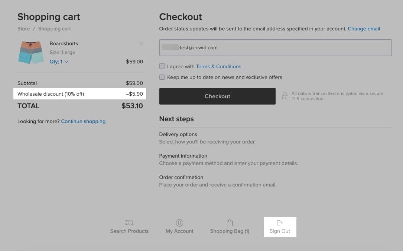Select the Shopping cart breadcrumb item

pos(54,29)
